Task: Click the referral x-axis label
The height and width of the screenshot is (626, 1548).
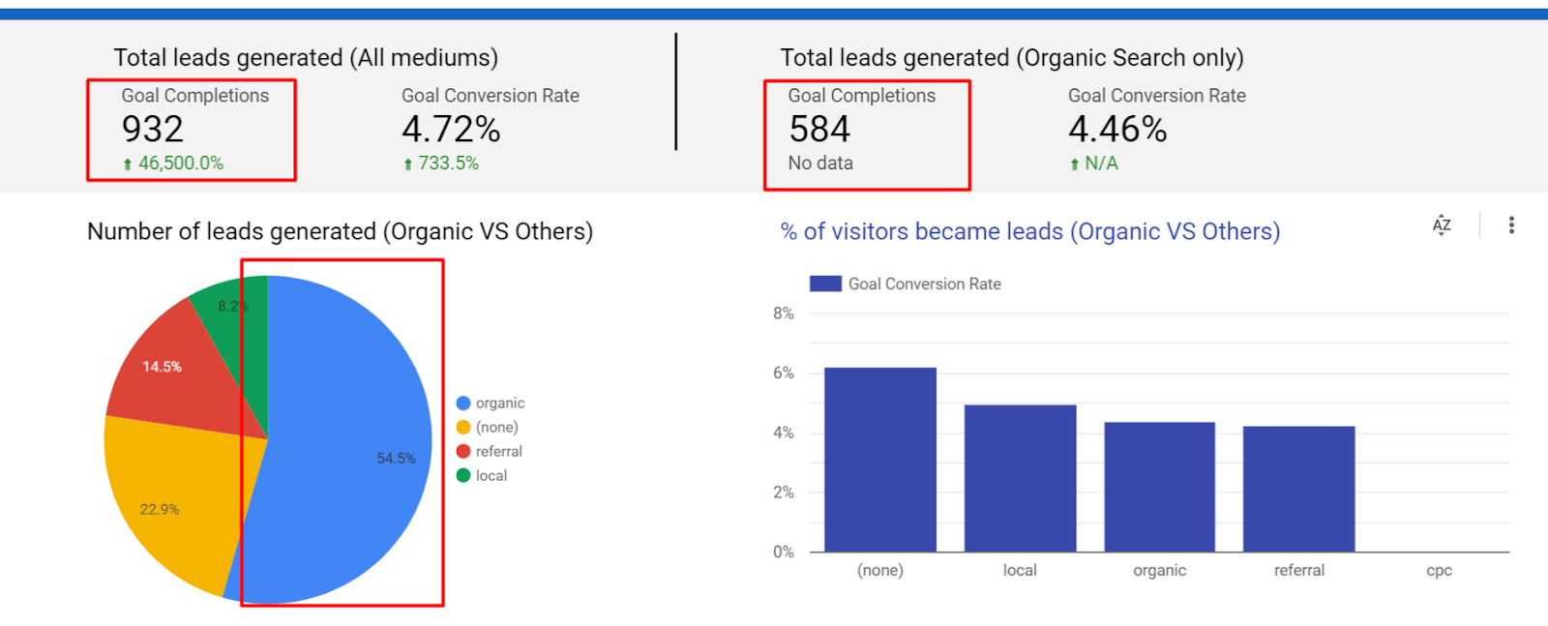Action: (x=1299, y=571)
